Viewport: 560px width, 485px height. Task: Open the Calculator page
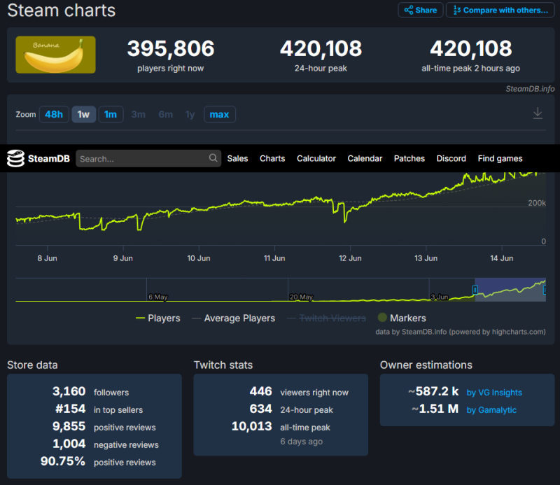(316, 159)
